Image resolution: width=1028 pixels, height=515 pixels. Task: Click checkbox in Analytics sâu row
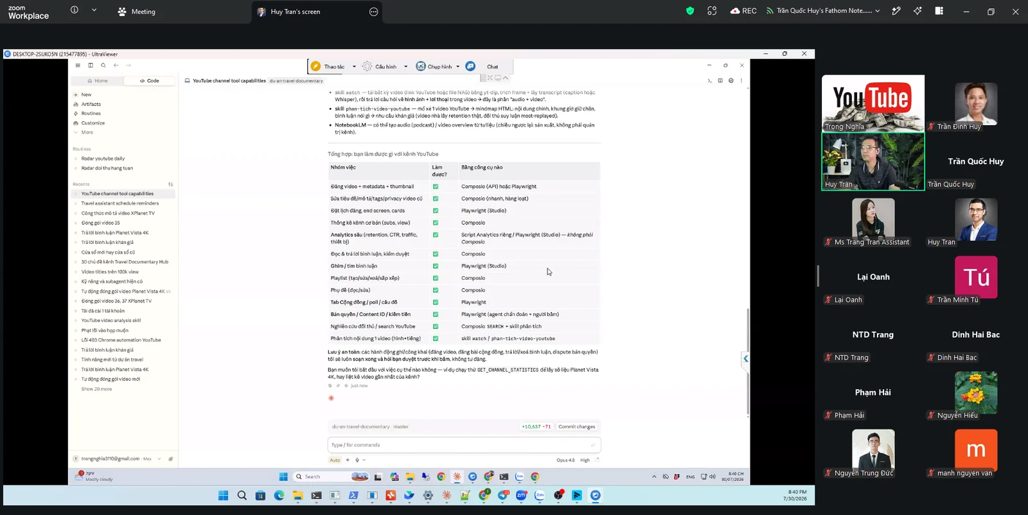[x=436, y=235]
